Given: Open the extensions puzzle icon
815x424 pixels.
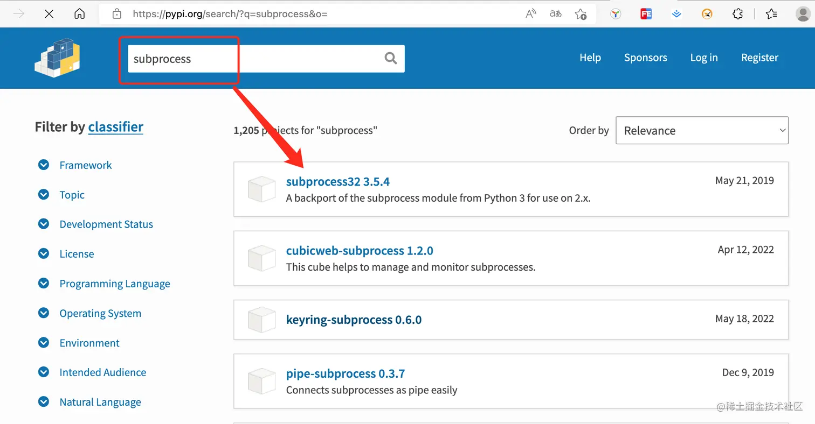Looking at the screenshot, I should 738,14.
